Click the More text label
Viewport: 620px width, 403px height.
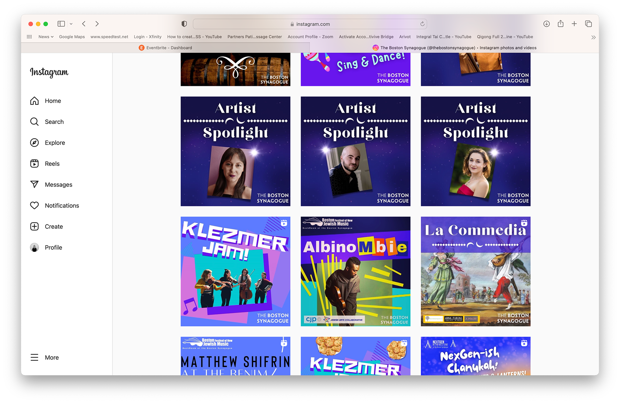pyautogui.click(x=52, y=357)
